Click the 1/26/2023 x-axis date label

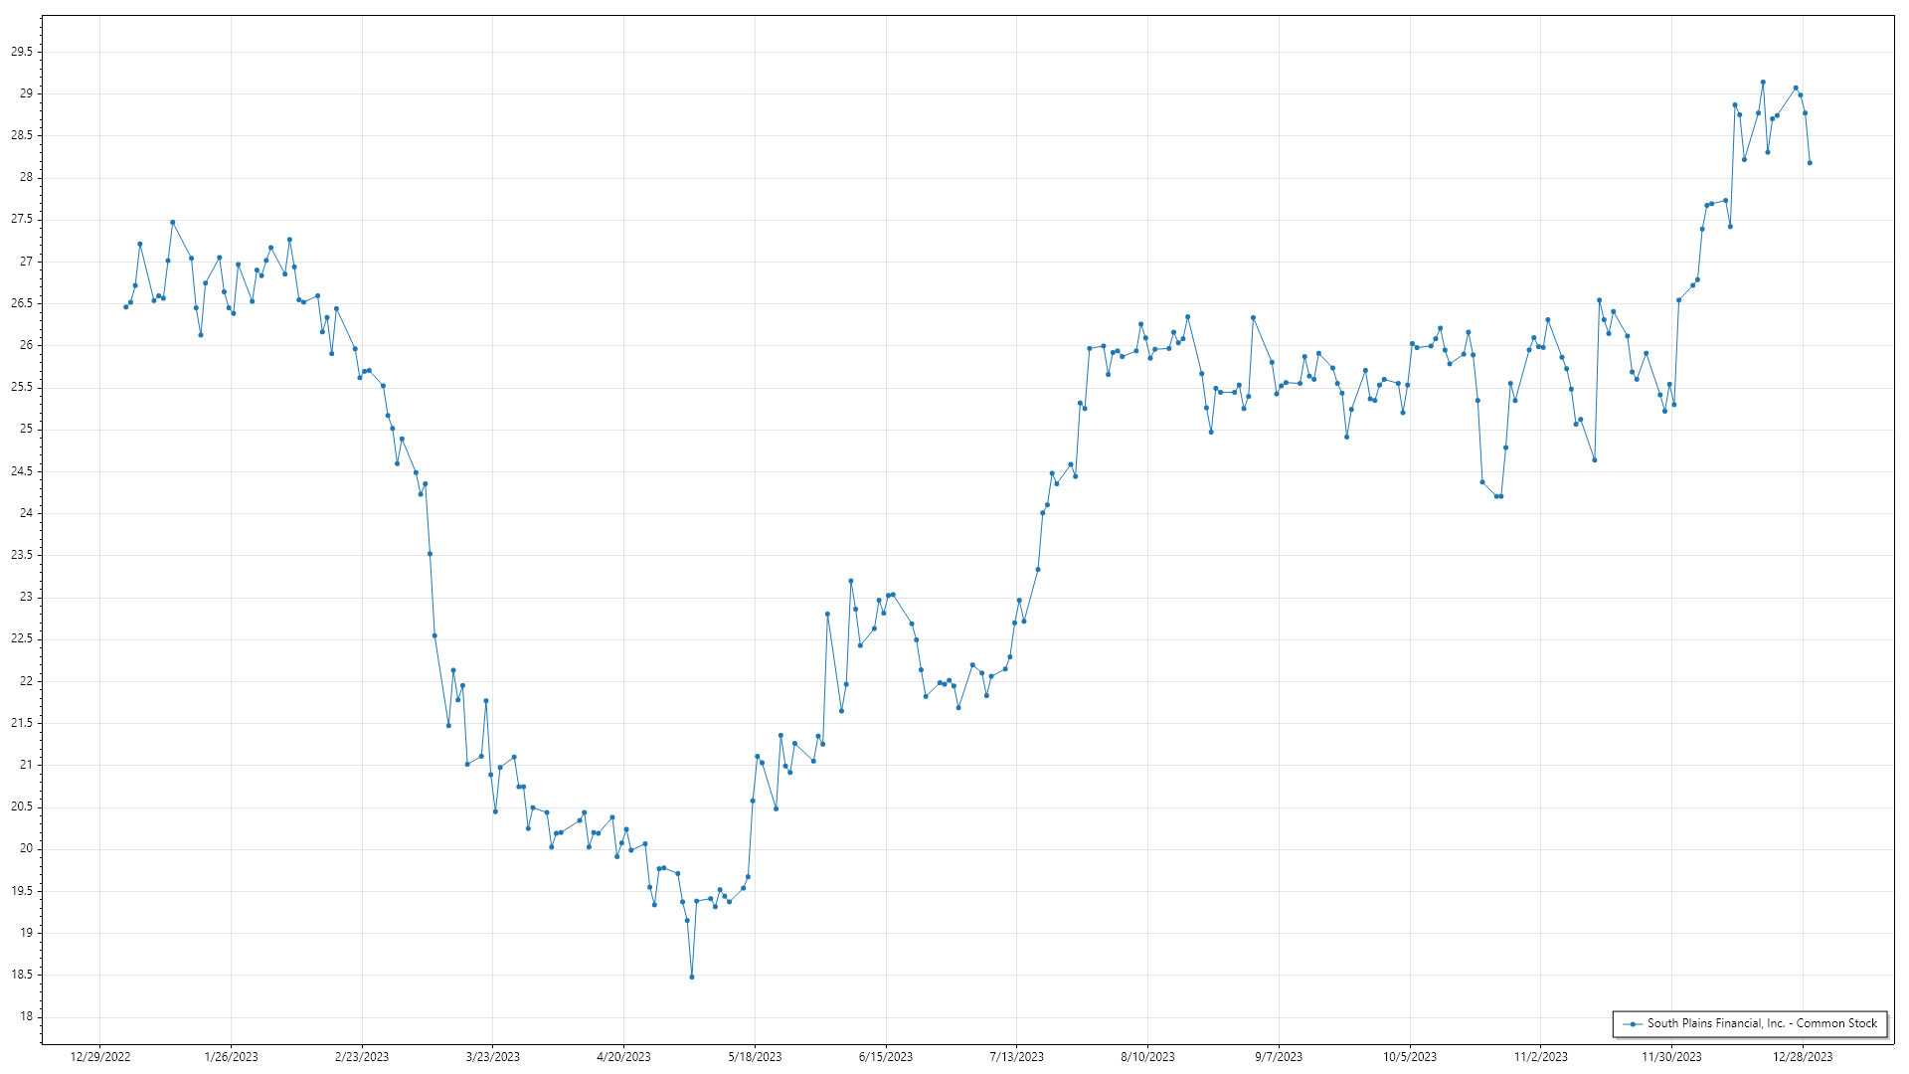pyautogui.click(x=231, y=1057)
